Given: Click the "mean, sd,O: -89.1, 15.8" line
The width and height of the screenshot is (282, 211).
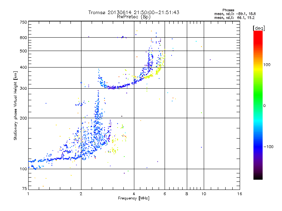Looking at the screenshot, I should (x=235, y=14).
